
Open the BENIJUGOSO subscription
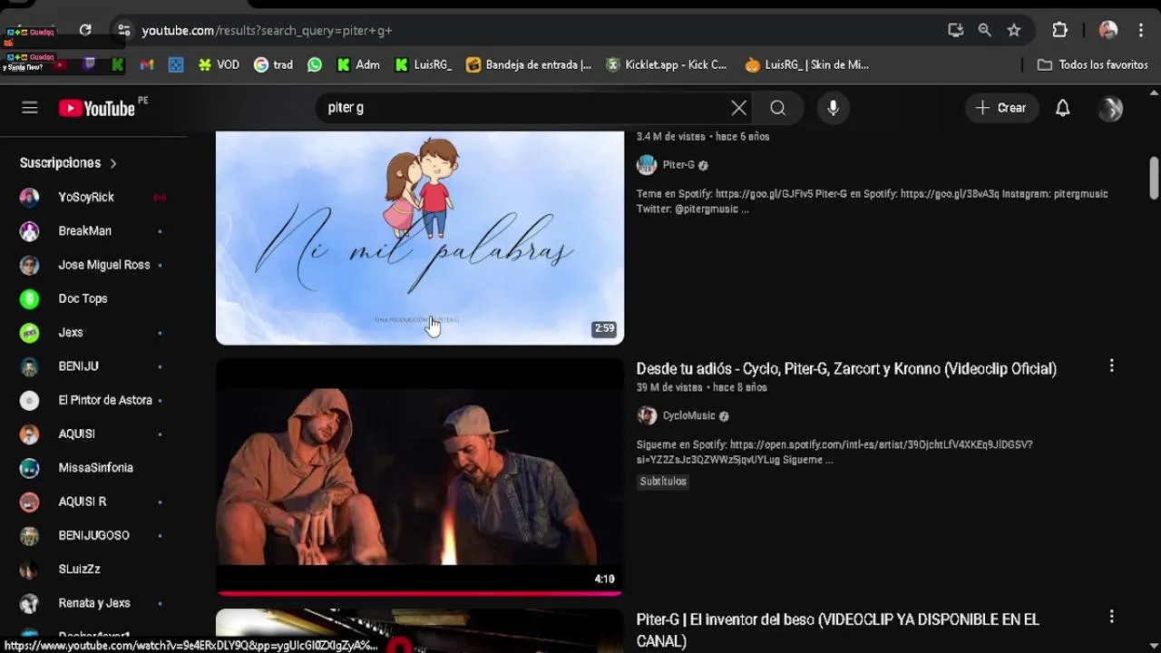coord(93,535)
